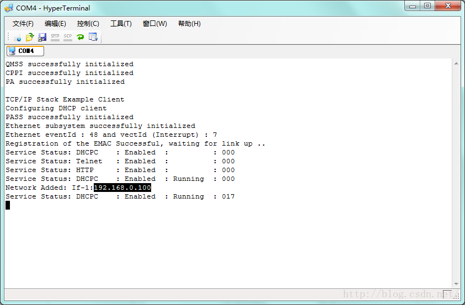This screenshot has height=305, width=465.
Task: Close the HyperTerminal window
Action: coord(448,6)
